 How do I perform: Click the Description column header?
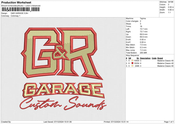145,58
